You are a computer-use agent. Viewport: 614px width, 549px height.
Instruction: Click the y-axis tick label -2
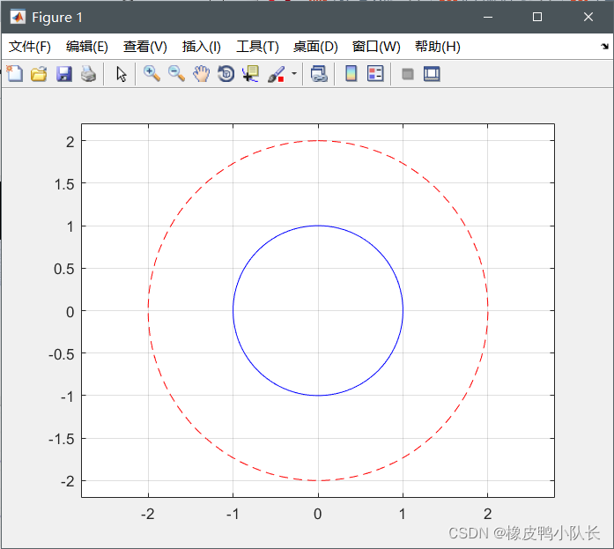pyautogui.click(x=67, y=481)
